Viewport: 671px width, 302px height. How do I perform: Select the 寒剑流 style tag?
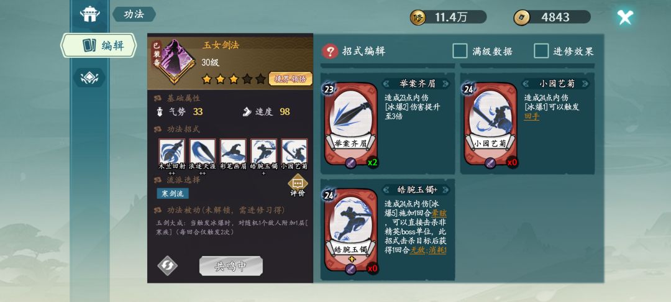pos(173,193)
